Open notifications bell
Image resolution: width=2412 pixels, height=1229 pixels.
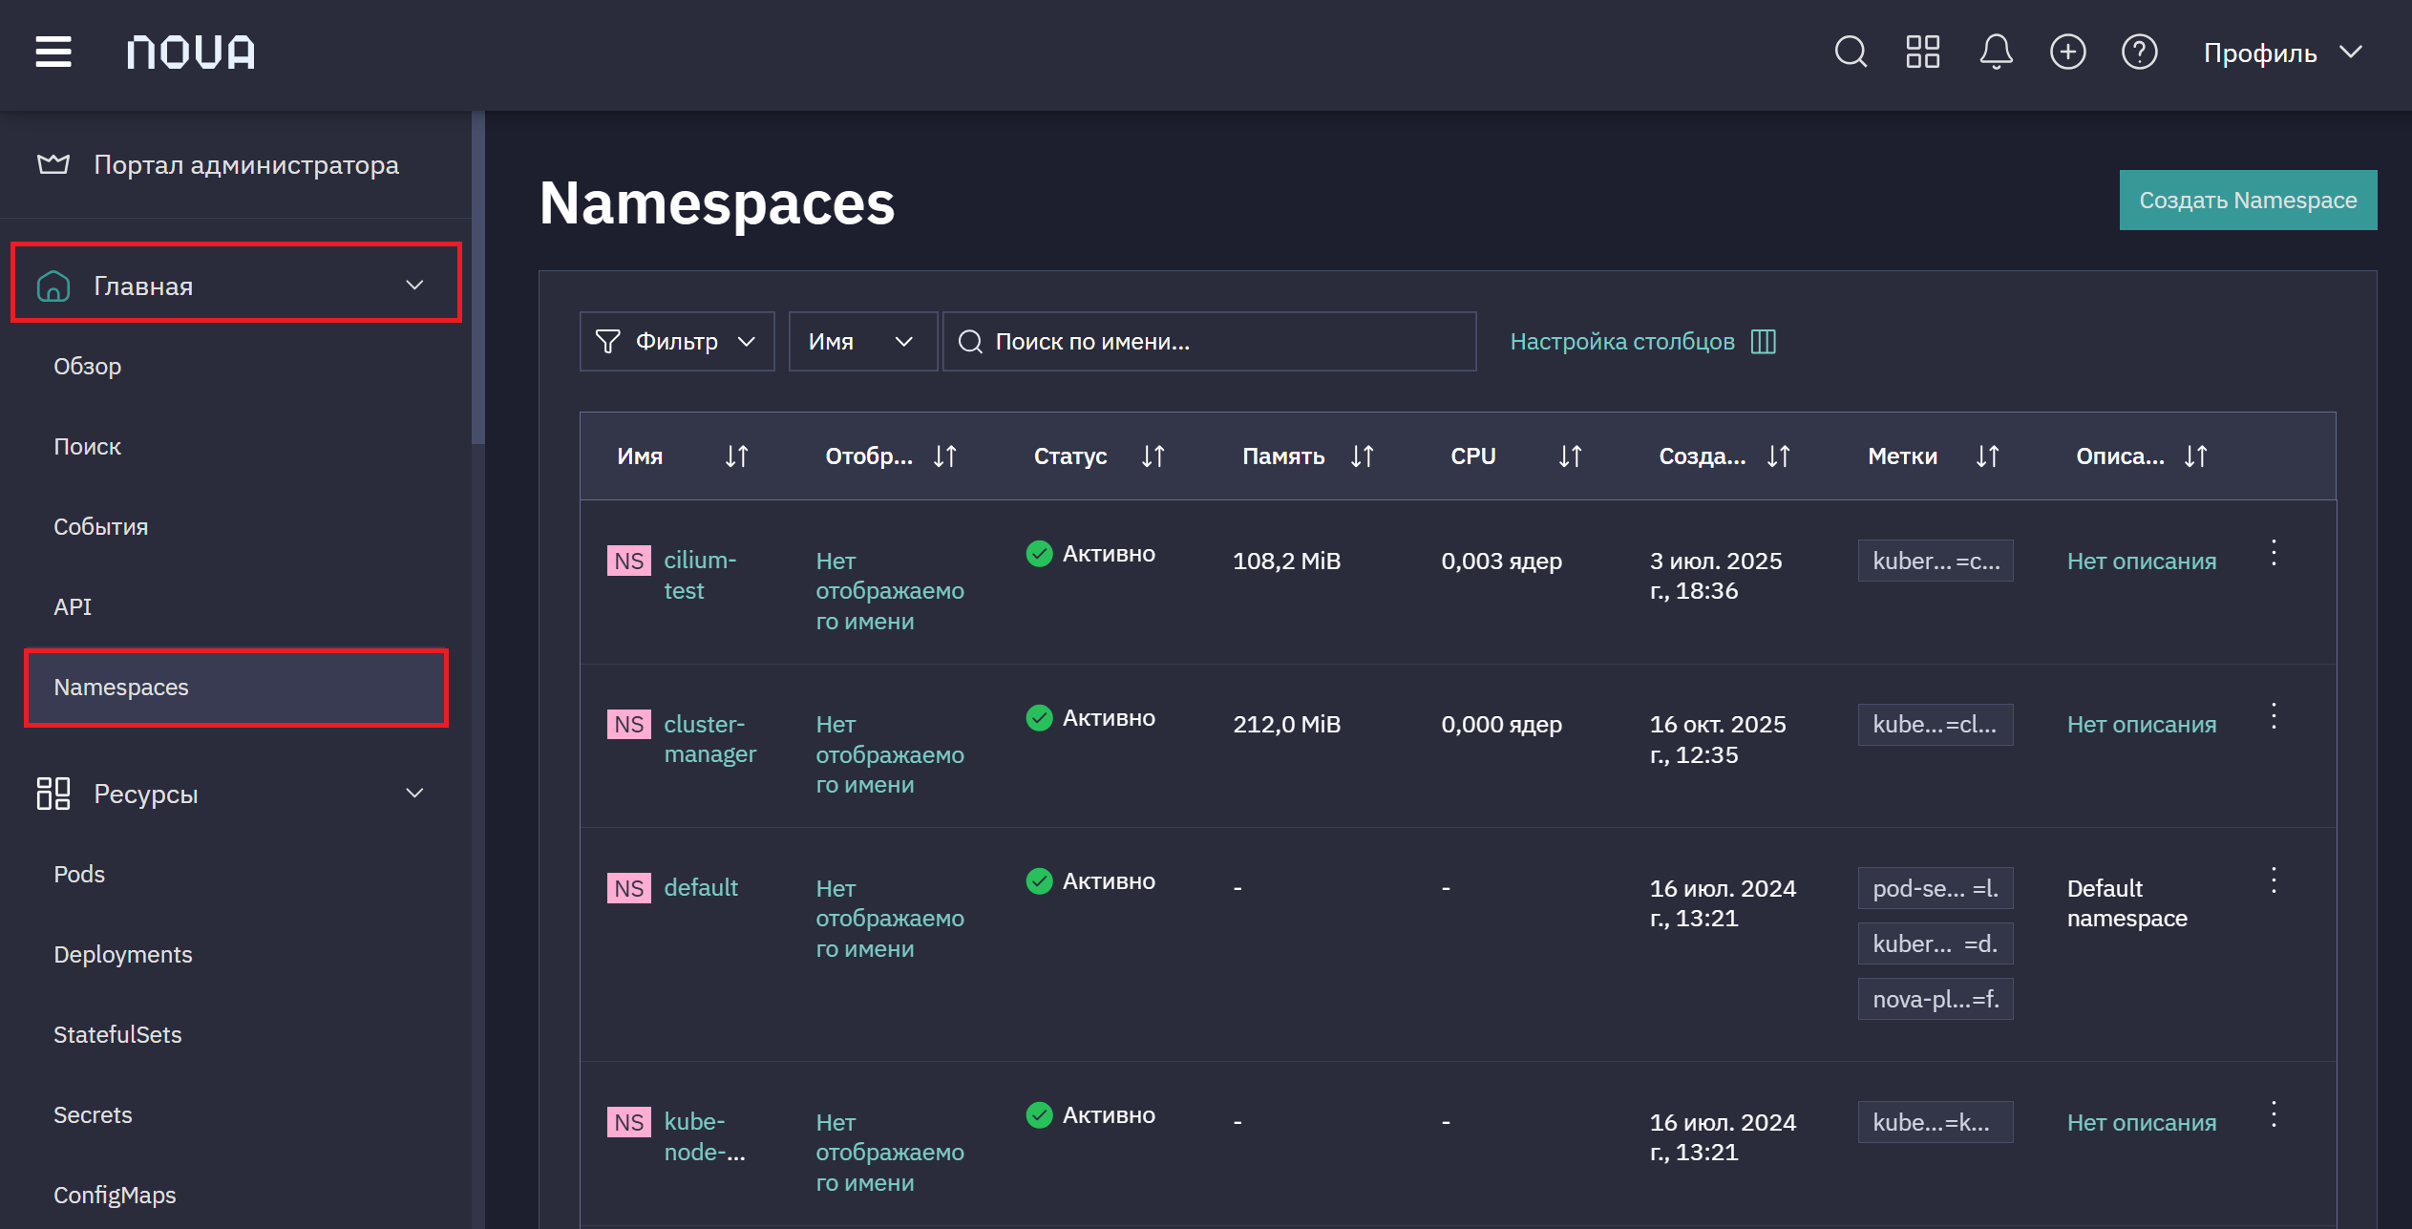(x=1996, y=52)
